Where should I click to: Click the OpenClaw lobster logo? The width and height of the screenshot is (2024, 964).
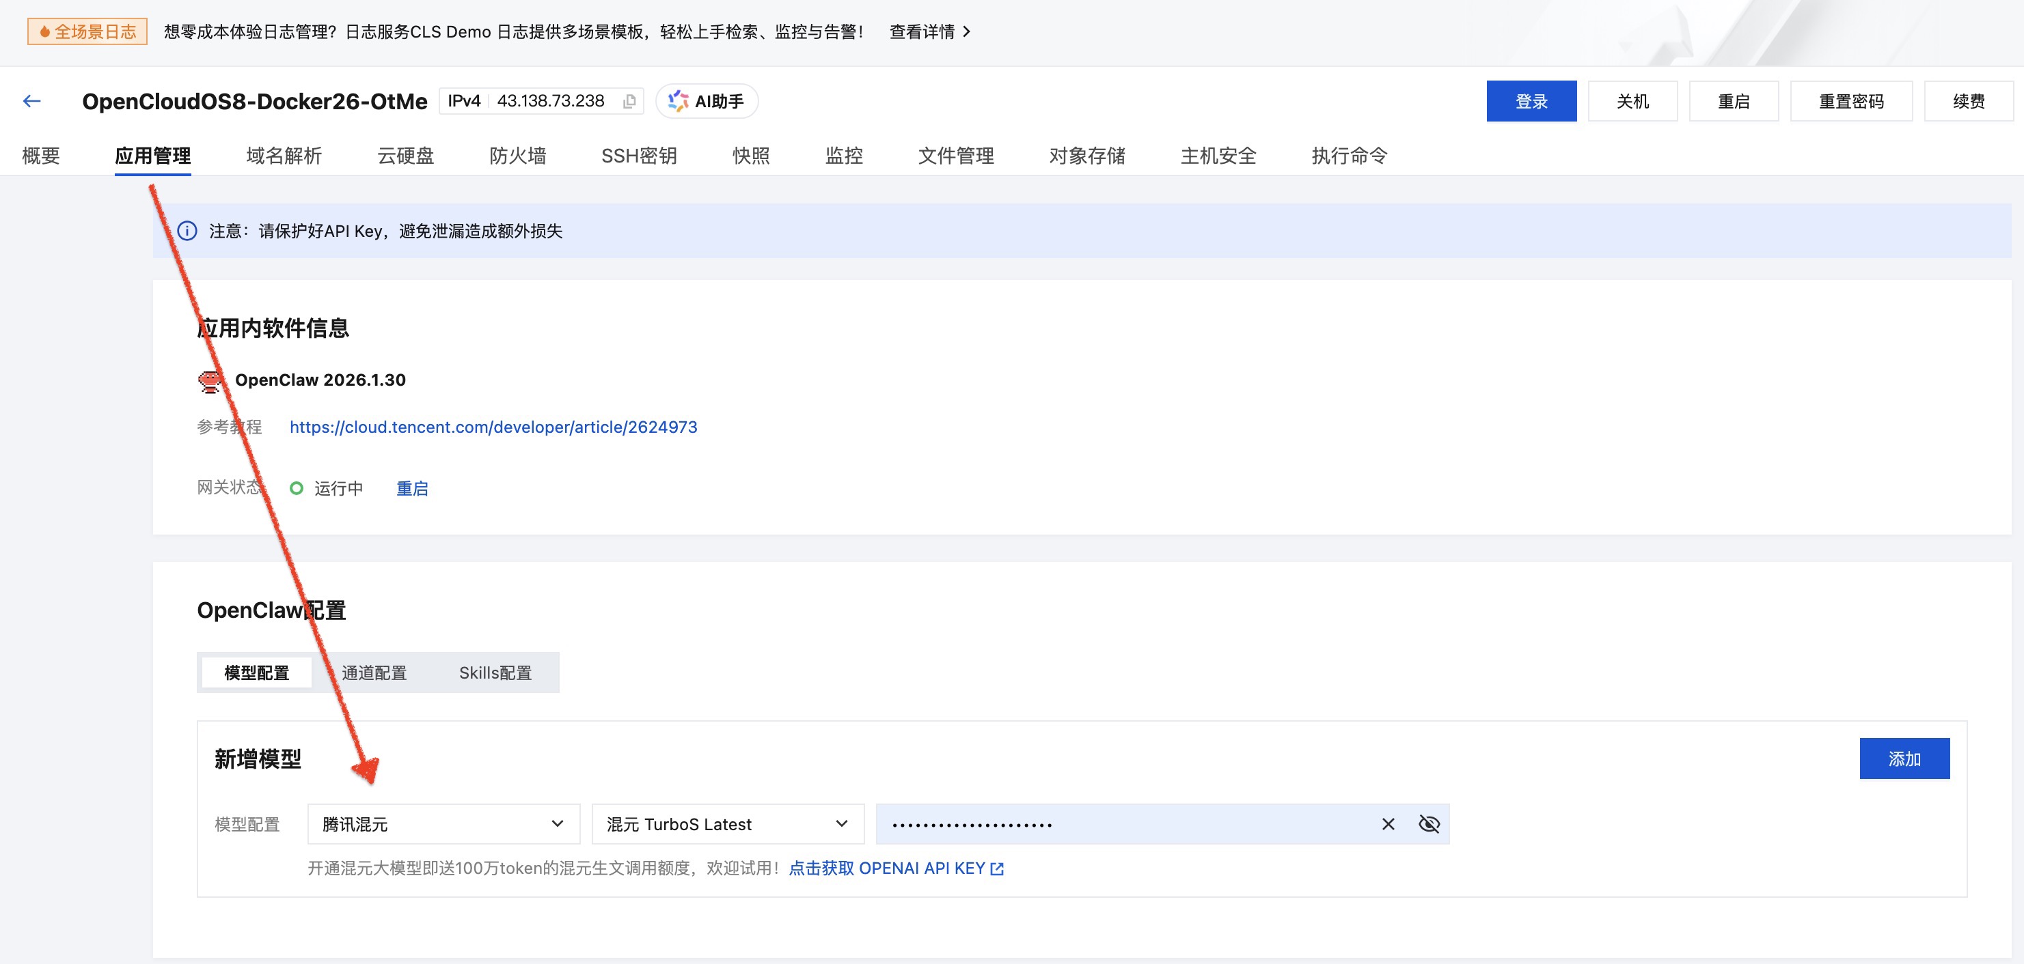210,381
